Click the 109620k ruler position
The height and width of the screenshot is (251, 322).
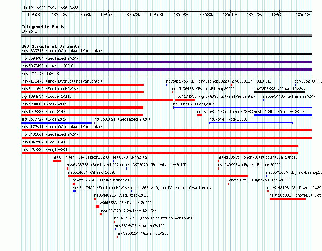click(254, 14)
